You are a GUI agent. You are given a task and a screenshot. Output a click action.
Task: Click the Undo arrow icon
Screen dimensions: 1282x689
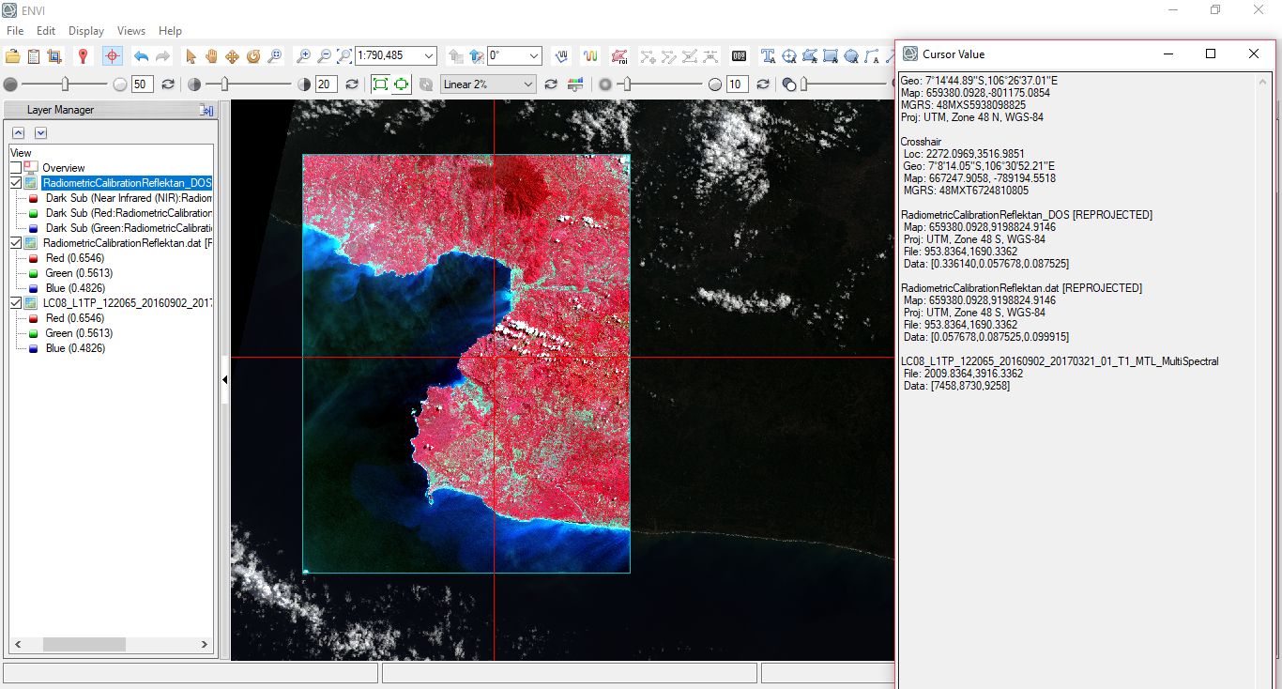coord(141,56)
